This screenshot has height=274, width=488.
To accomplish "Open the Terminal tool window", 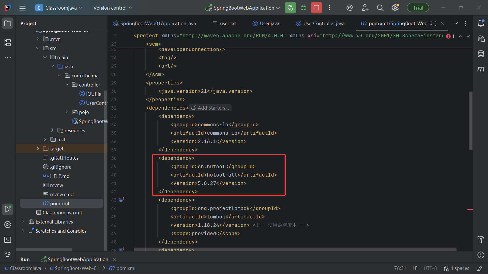I will coord(8,240).
